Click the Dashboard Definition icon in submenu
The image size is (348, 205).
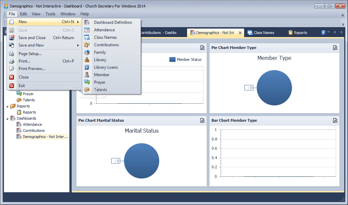pos(87,22)
